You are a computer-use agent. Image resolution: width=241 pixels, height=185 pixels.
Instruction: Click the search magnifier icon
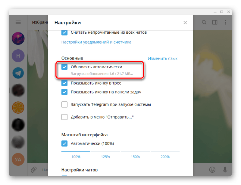(x=204, y=23)
